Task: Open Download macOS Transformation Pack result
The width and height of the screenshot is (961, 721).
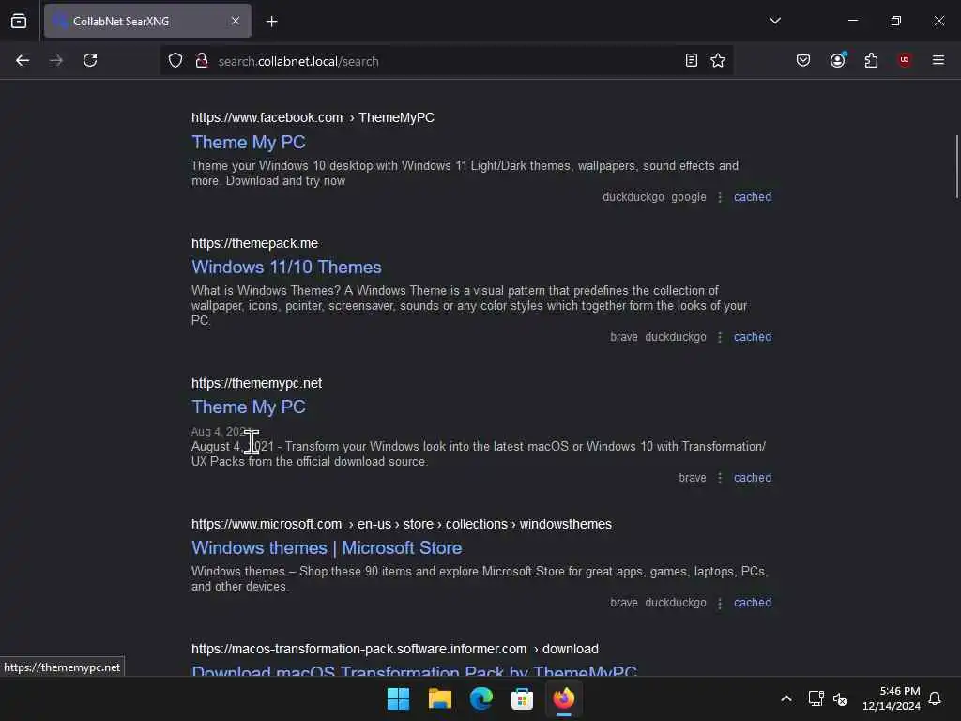Action: (x=414, y=670)
